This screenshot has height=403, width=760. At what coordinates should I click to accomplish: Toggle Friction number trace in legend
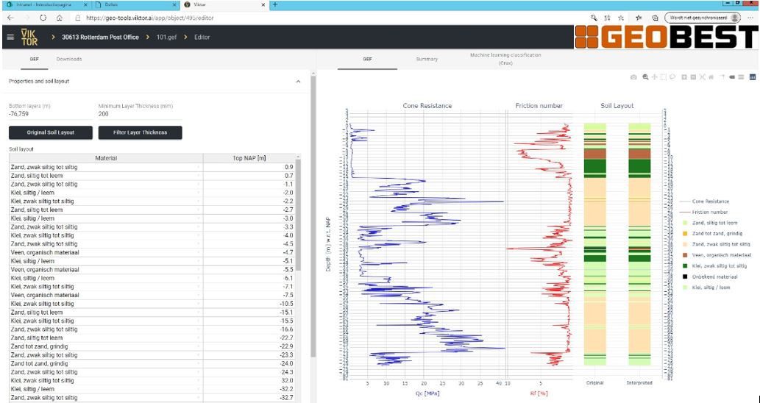click(708, 211)
